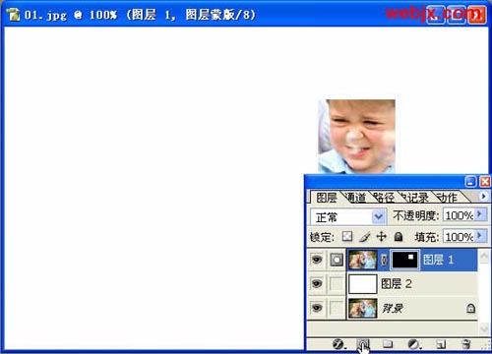Viewport: 492px width, 354px height.
Task: Open the 填充 fill slider arrow
Action: [480, 236]
